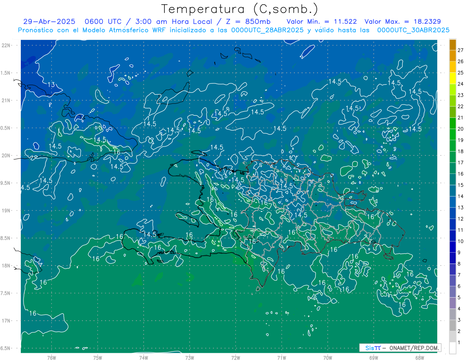Click the color scale value "14"
Image resolution: width=471 pixels, height=363 pixels.
[x=461, y=196]
